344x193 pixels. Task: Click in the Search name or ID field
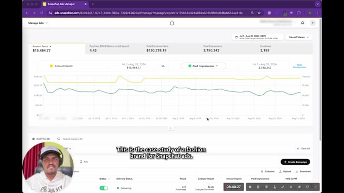tap(73, 139)
